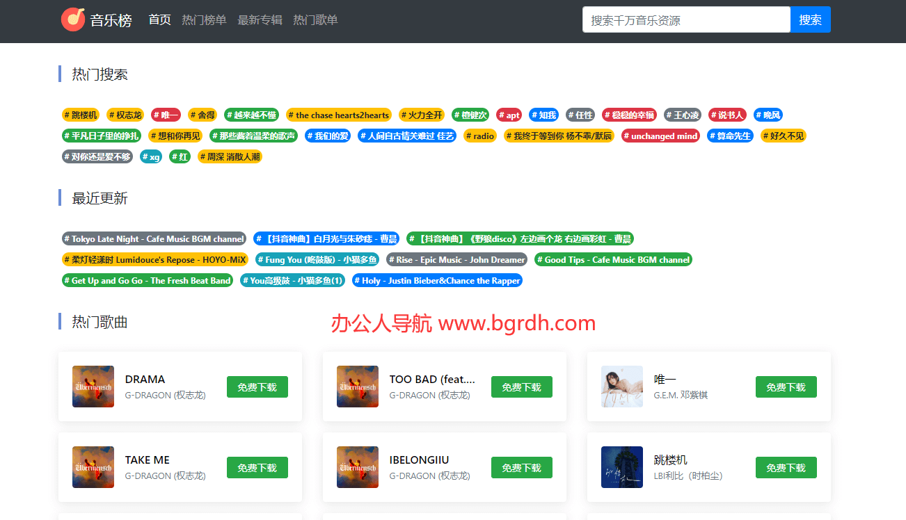Select the 跳楼机 album cover thumbnail
The width and height of the screenshot is (906, 520).
coord(622,467)
